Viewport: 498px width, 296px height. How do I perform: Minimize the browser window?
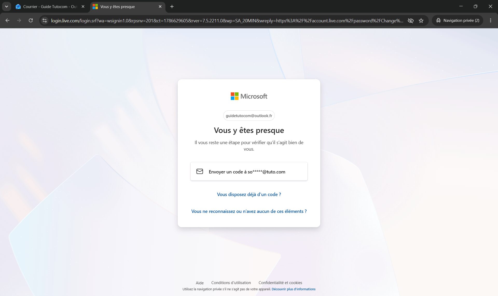point(461,6)
